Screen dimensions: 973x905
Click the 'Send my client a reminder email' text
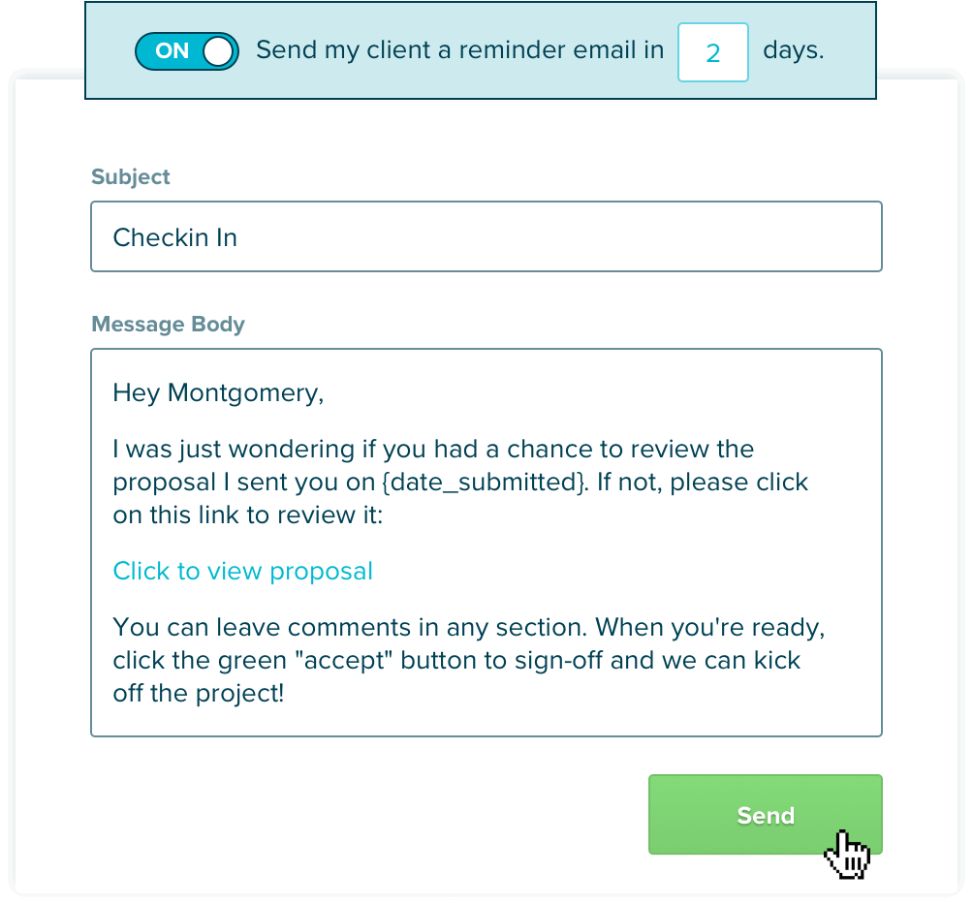[x=459, y=49]
